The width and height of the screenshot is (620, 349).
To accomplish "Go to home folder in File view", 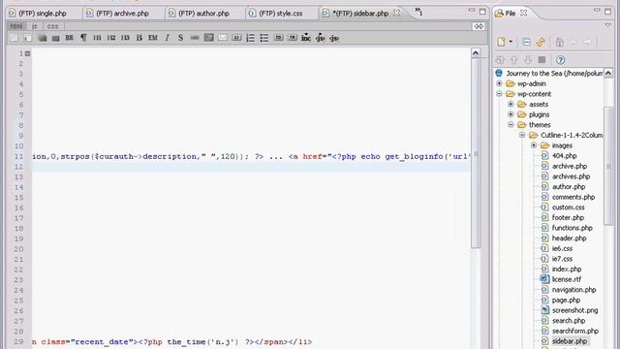I will click(x=560, y=42).
